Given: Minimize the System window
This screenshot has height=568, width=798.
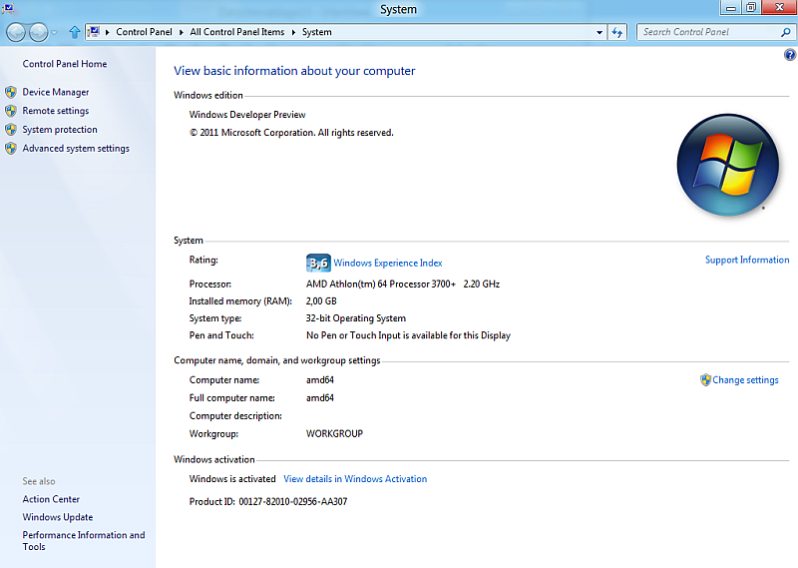Looking at the screenshot, I should (731, 8).
